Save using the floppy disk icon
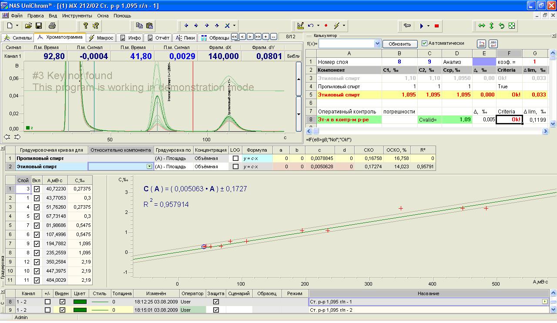This screenshot has height=323, width=557. click(x=38, y=26)
